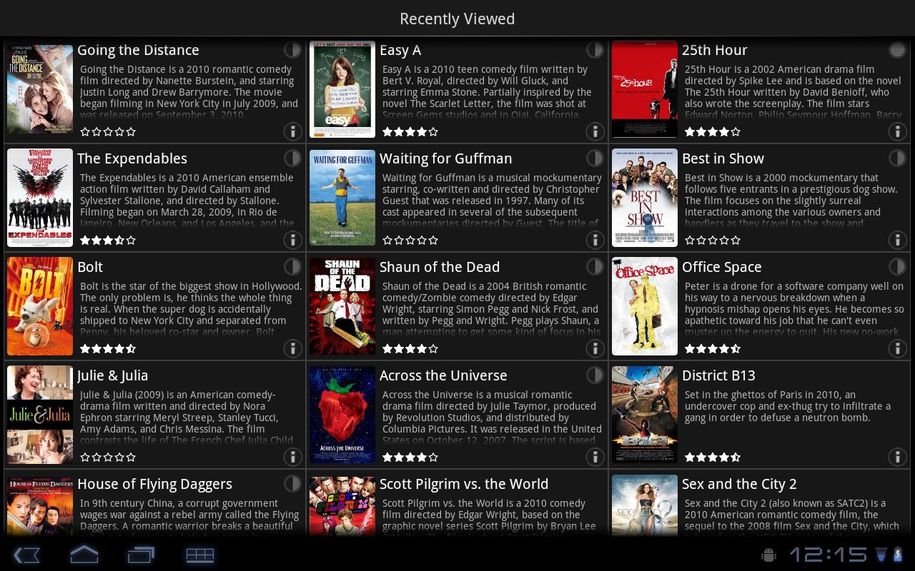Show details icon for Bolt
The image size is (915, 571).
tap(292, 348)
